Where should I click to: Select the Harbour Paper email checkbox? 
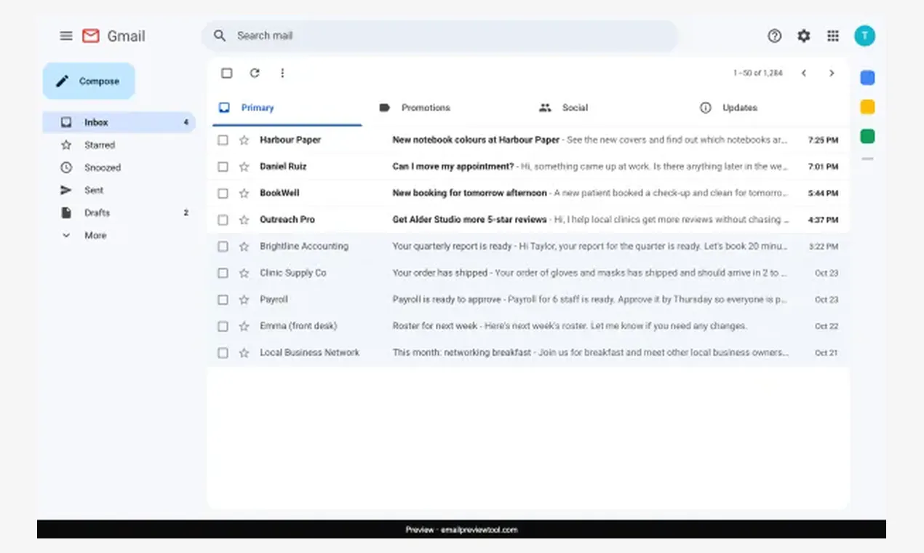click(x=223, y=140)
